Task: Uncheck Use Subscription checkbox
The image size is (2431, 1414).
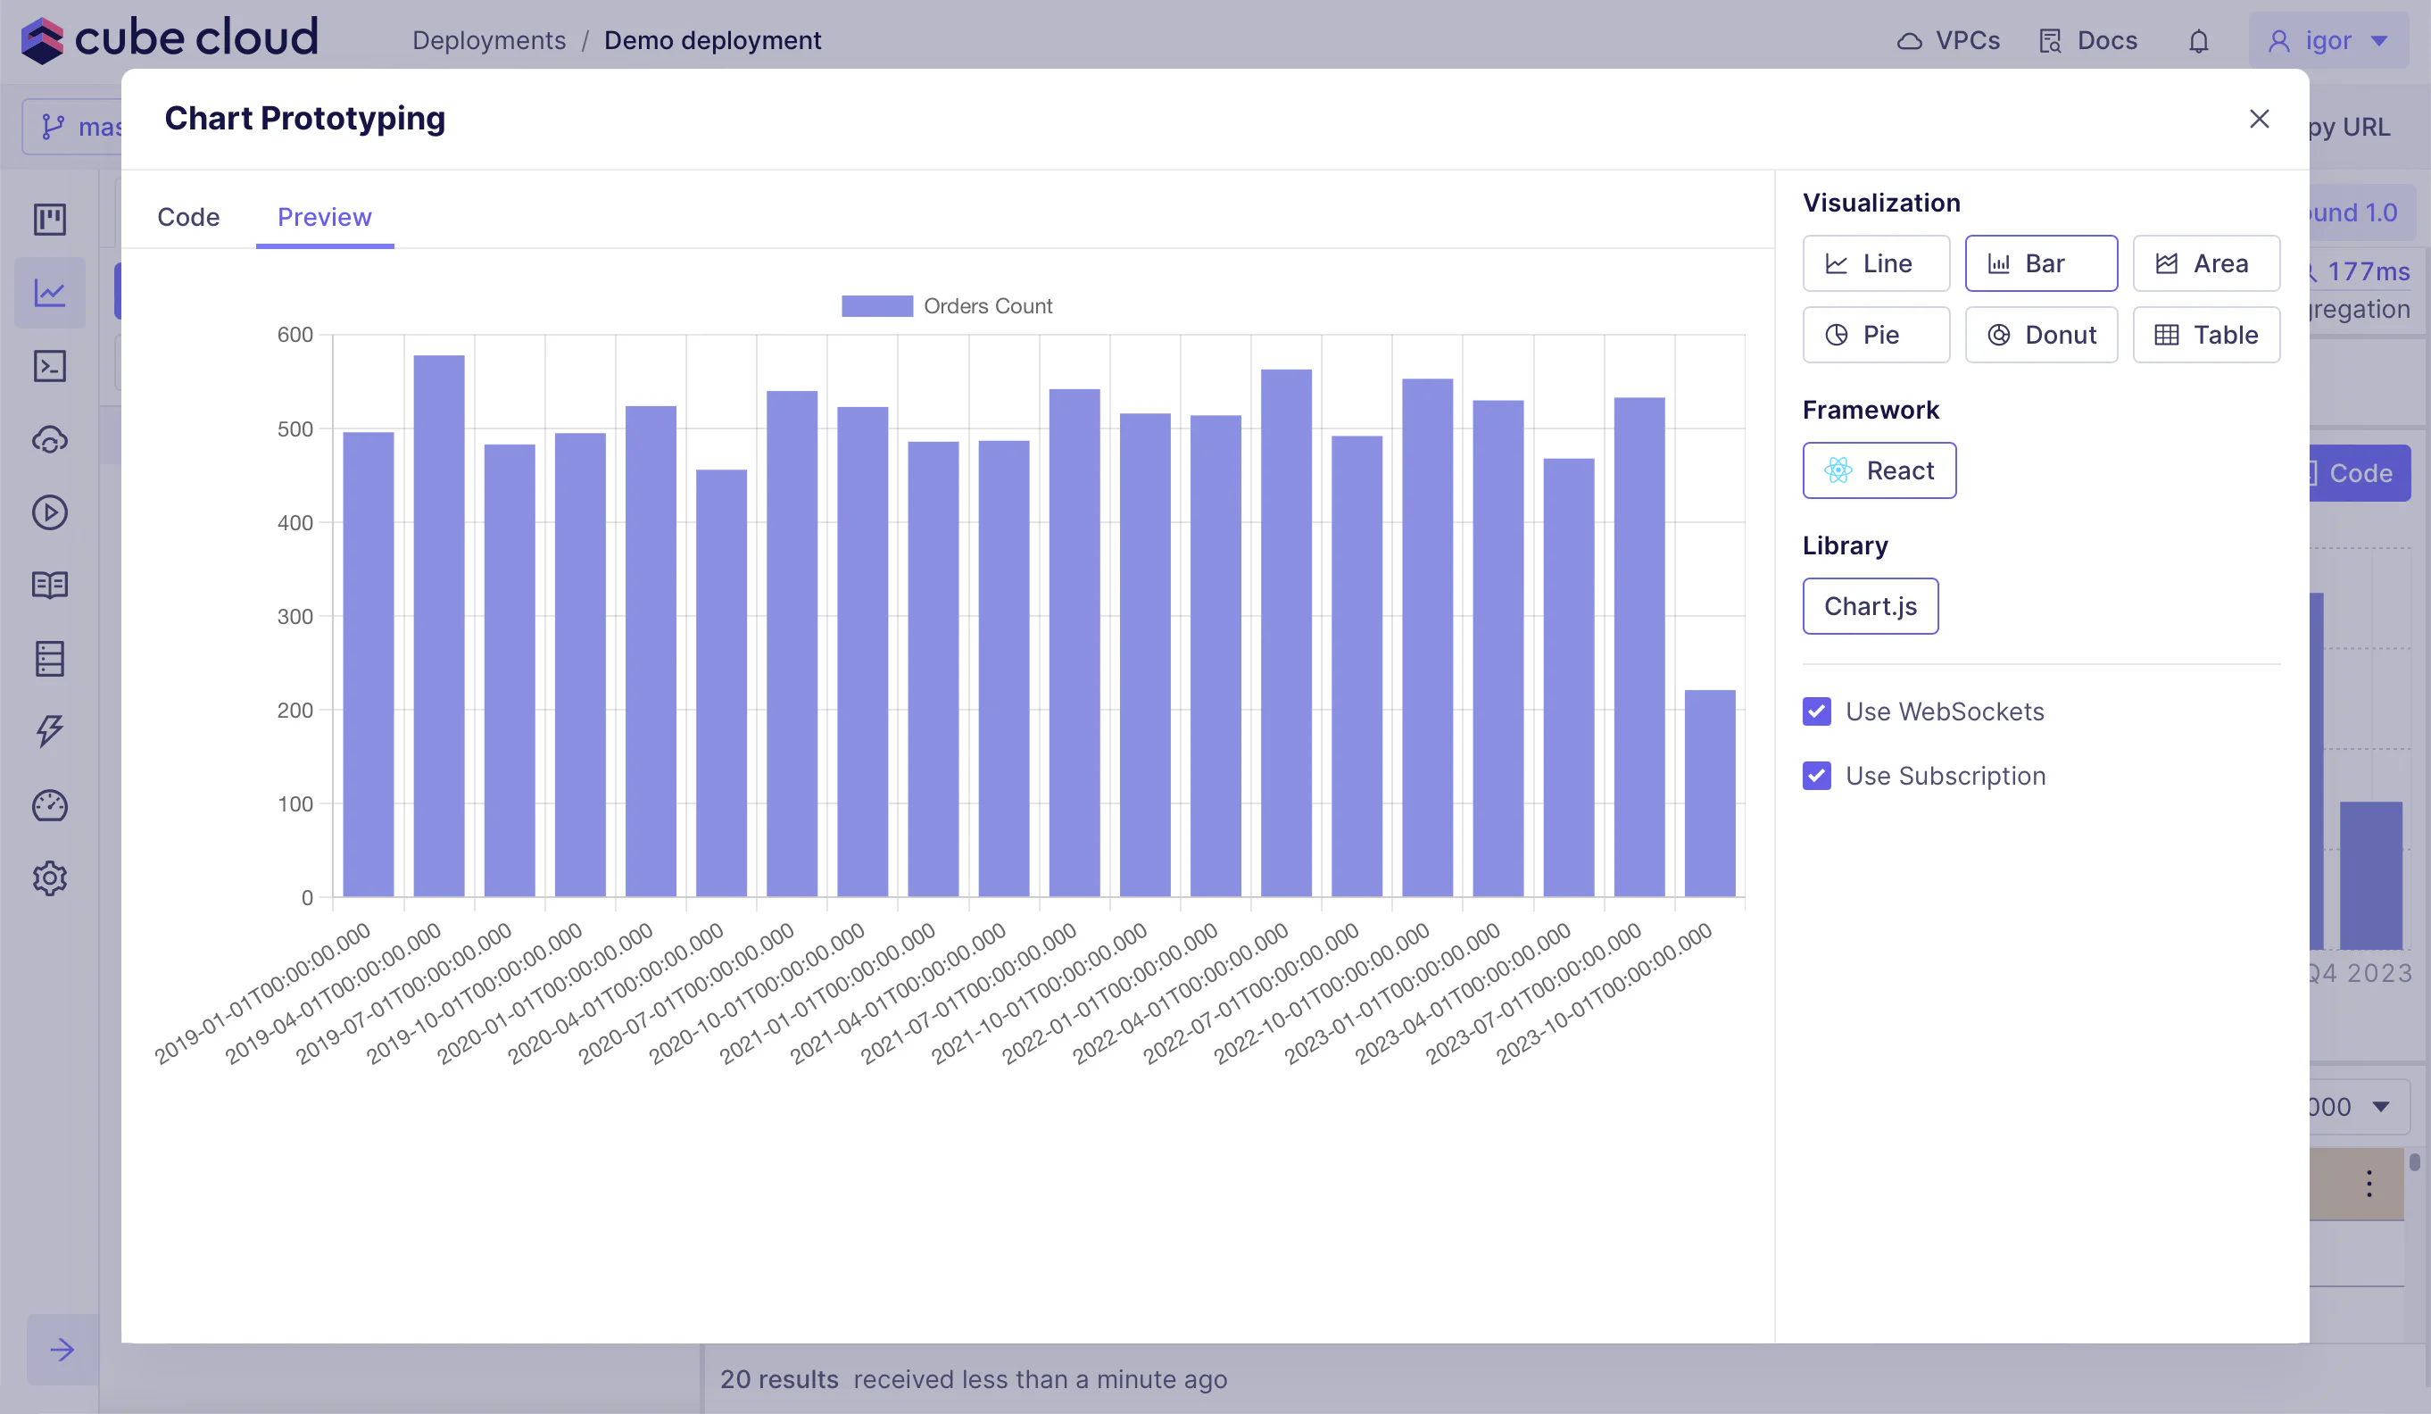Action: coord(1816,776)
